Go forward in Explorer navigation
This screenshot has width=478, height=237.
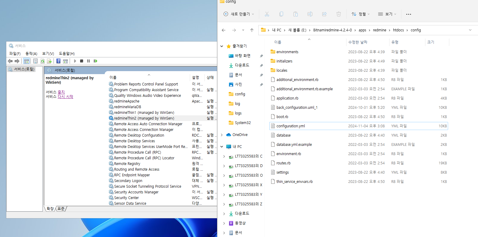click(x=234, y=30)
